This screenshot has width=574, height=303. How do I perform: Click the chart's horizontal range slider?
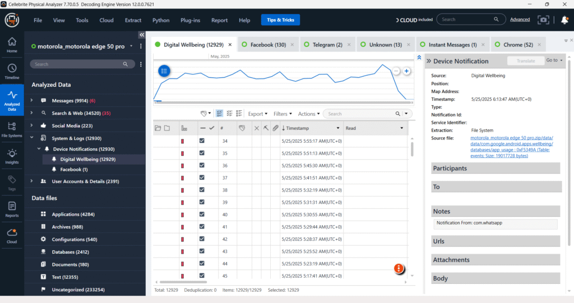click(283, 103)
